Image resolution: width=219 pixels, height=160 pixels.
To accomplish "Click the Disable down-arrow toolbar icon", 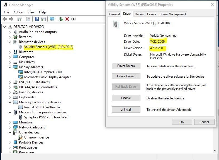I will click(x=74, y=19).
